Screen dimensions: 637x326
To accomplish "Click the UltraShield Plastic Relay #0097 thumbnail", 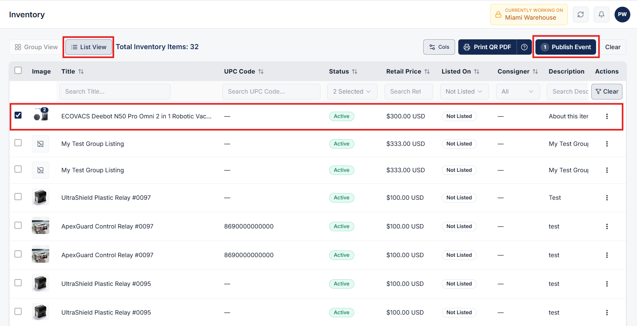I will pos(41,197).
